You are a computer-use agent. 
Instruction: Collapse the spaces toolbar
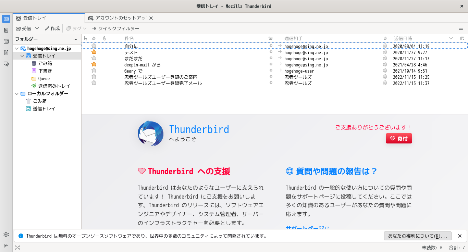pyautogui.click(x=6, y=245)
